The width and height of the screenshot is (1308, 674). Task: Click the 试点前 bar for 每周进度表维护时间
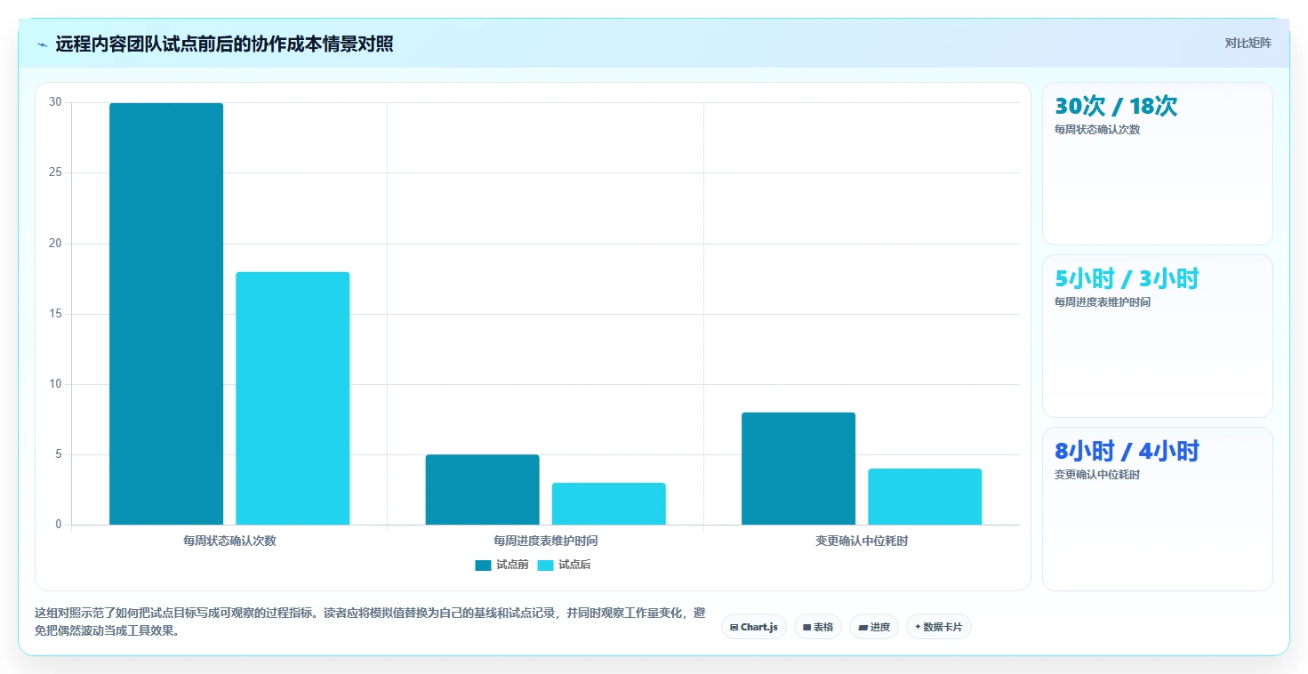482,490
